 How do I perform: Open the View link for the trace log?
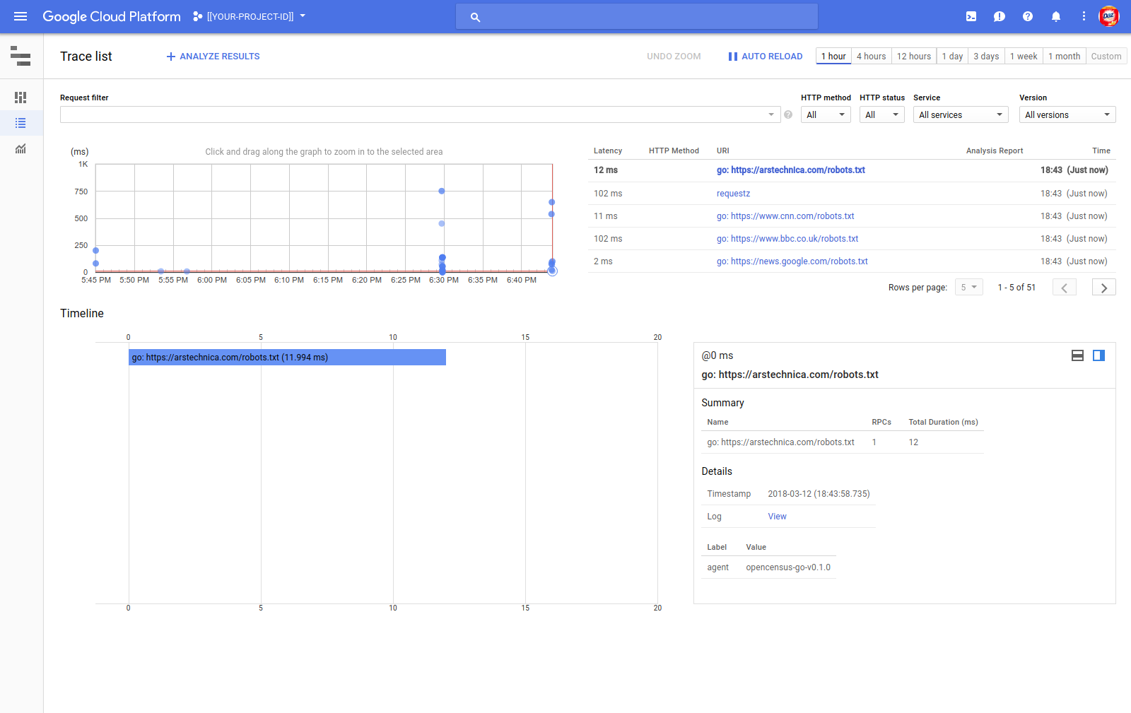point(777,516)
